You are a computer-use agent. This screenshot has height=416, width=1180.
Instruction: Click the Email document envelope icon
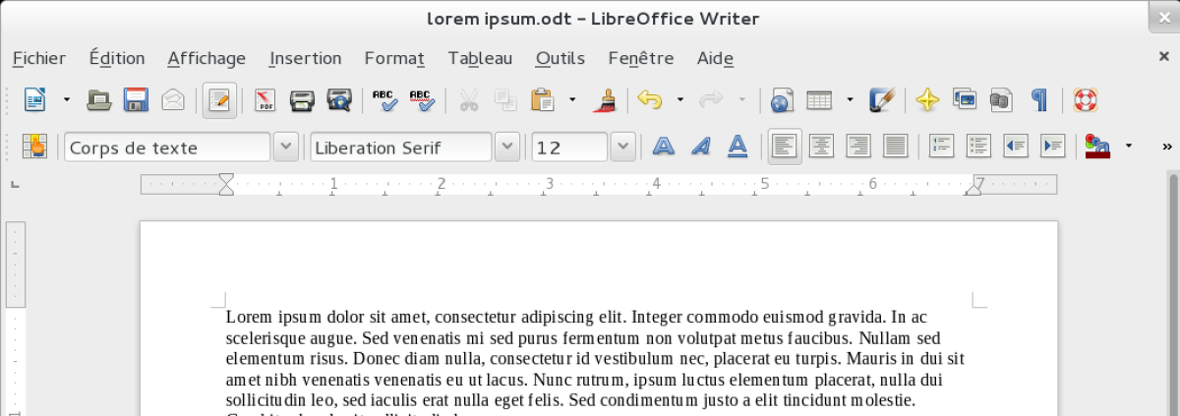(x=173, y=99)
